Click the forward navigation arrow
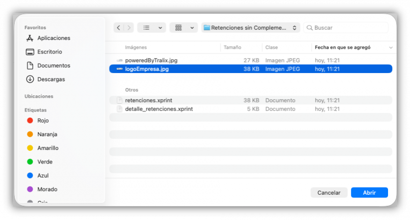Screen dimensions: 410x220 point(129,28)
